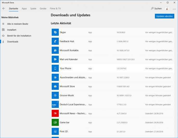Switch to the Filme & TV tab
178x138 pixels.
coord(55,9)
